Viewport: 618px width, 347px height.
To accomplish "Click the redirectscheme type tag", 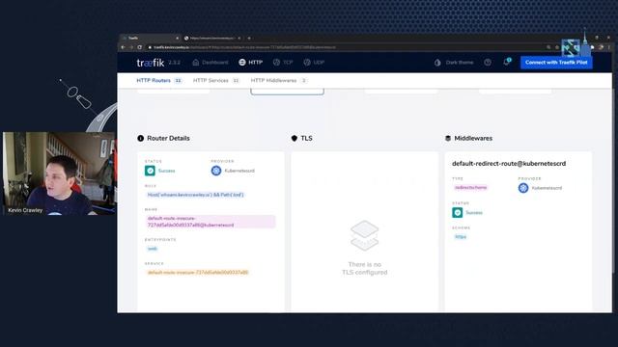I will point(470,188).
